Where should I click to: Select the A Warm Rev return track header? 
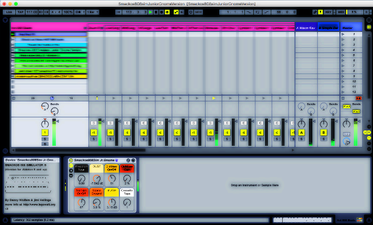tap(306, 27)
